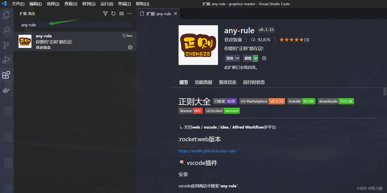Filter extensions with the funnel icon
Image resolution: width=387 pixels, height=193 pixels.
pos(105,14)
